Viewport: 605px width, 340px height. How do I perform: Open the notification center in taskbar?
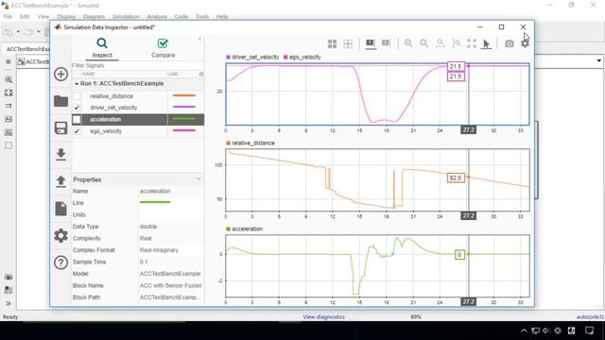pyautogui.click(x=589, y=331)
